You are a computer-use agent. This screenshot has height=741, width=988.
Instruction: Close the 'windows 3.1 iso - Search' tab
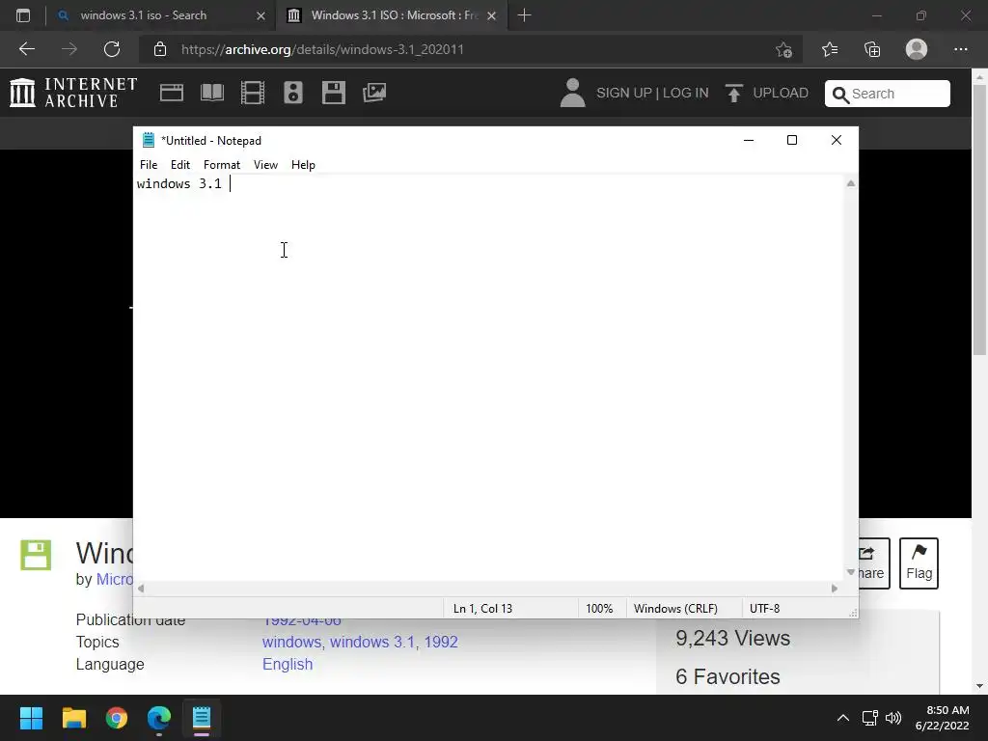261,15
